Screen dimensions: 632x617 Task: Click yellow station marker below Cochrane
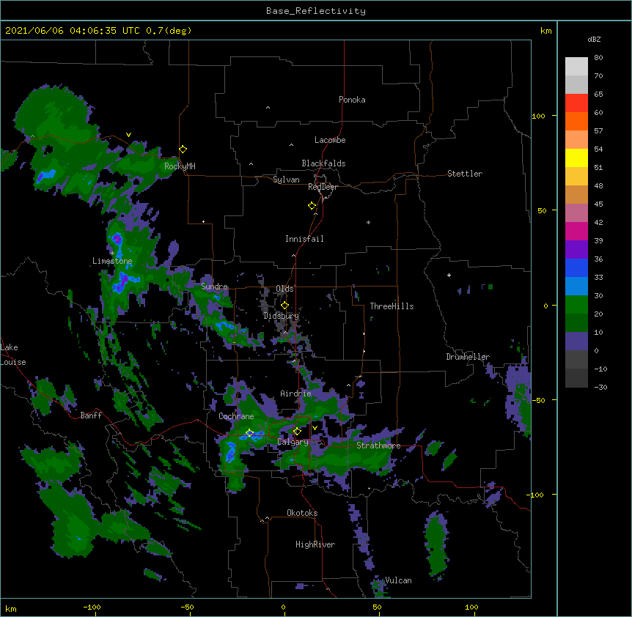249,433
